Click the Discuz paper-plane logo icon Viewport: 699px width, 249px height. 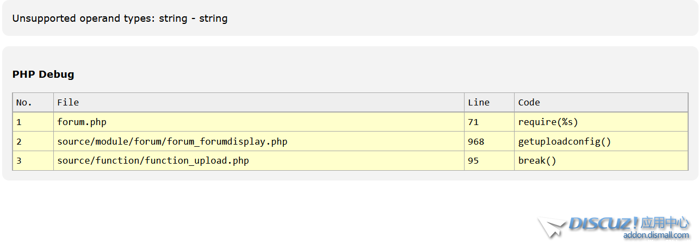click(x=551, y=227)
